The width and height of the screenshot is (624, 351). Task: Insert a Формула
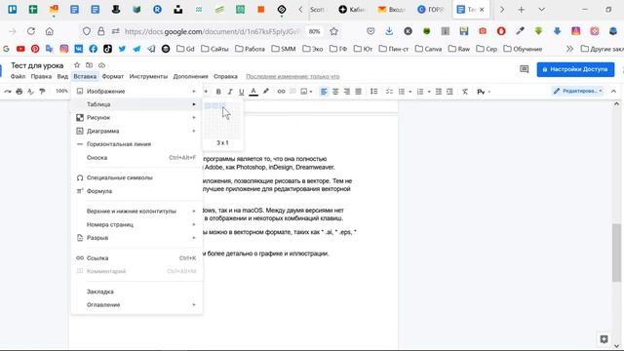click(x=136, y=191)
